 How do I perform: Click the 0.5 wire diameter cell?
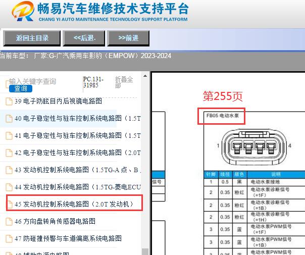pos(225,182)
